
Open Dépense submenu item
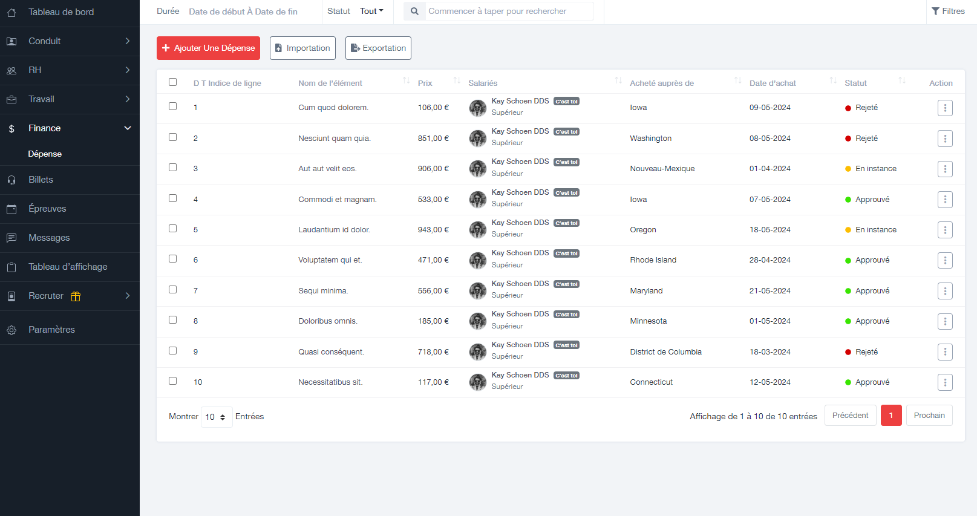coord(45,154)
